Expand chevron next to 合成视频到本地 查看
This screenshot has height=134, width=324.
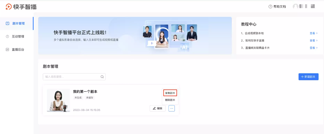[x=317, y=33]
